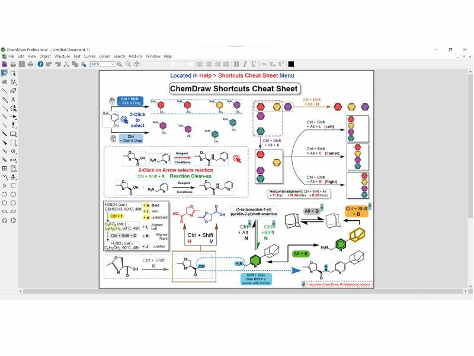Click the black color swatch
Viewport: 474px width, 356px height.
tap(291, 64)
